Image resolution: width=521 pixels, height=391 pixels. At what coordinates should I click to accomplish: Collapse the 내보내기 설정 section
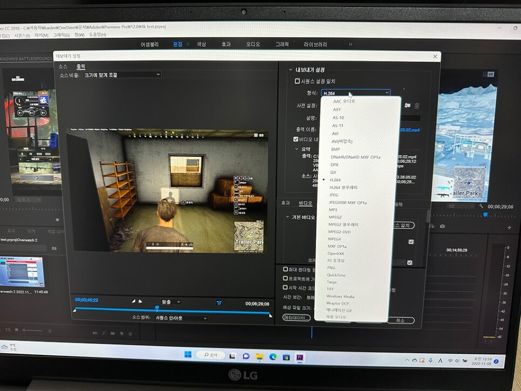tap(290, 70)
